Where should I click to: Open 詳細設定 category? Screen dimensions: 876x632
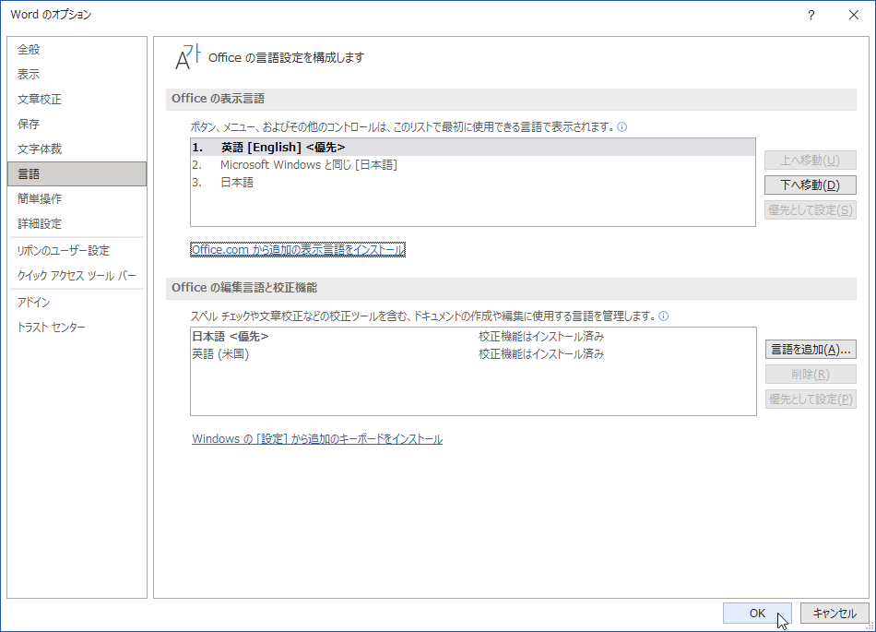click(77, 223)
